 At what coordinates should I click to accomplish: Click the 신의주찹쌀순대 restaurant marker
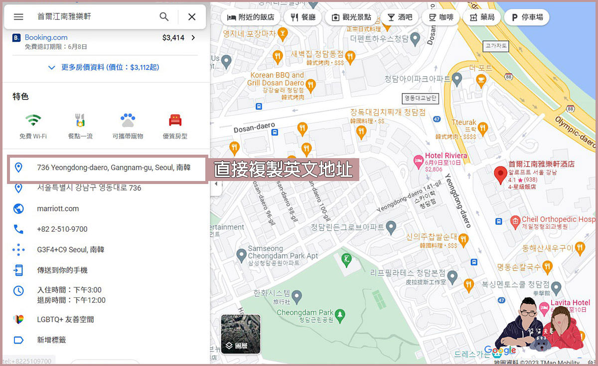463,240
